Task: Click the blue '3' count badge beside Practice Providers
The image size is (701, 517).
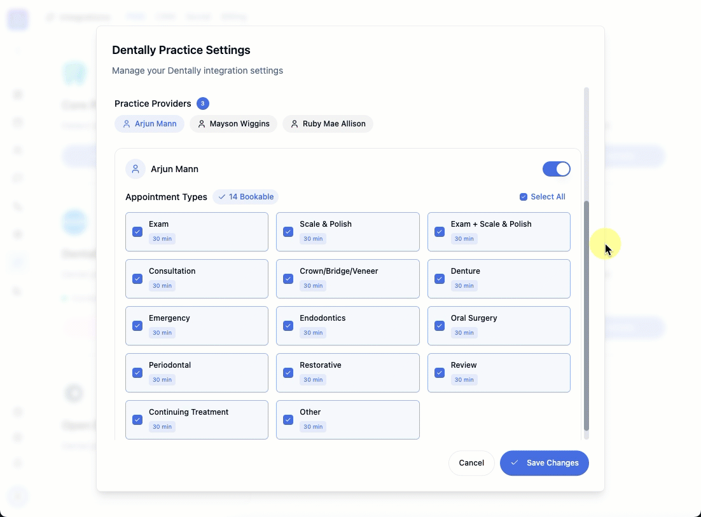Action: click(x=202, y=104)
